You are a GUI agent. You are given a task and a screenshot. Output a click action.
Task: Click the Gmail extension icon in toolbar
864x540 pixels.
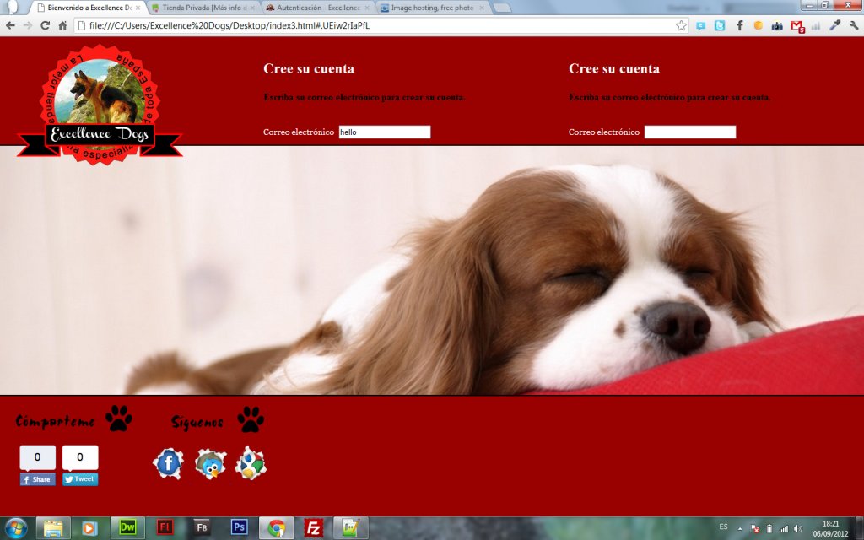pos(797,25)
